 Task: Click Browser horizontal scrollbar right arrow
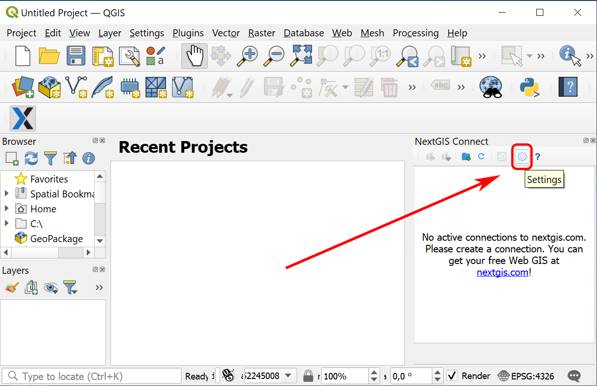pyautogui.click(x=89, y=252)
